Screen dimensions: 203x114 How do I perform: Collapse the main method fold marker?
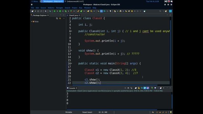coord(71,63)
